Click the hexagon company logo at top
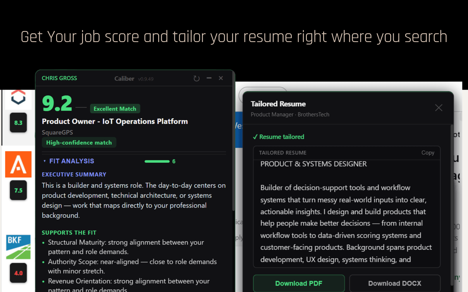468x292 pixels. click(x=18, y=97)
